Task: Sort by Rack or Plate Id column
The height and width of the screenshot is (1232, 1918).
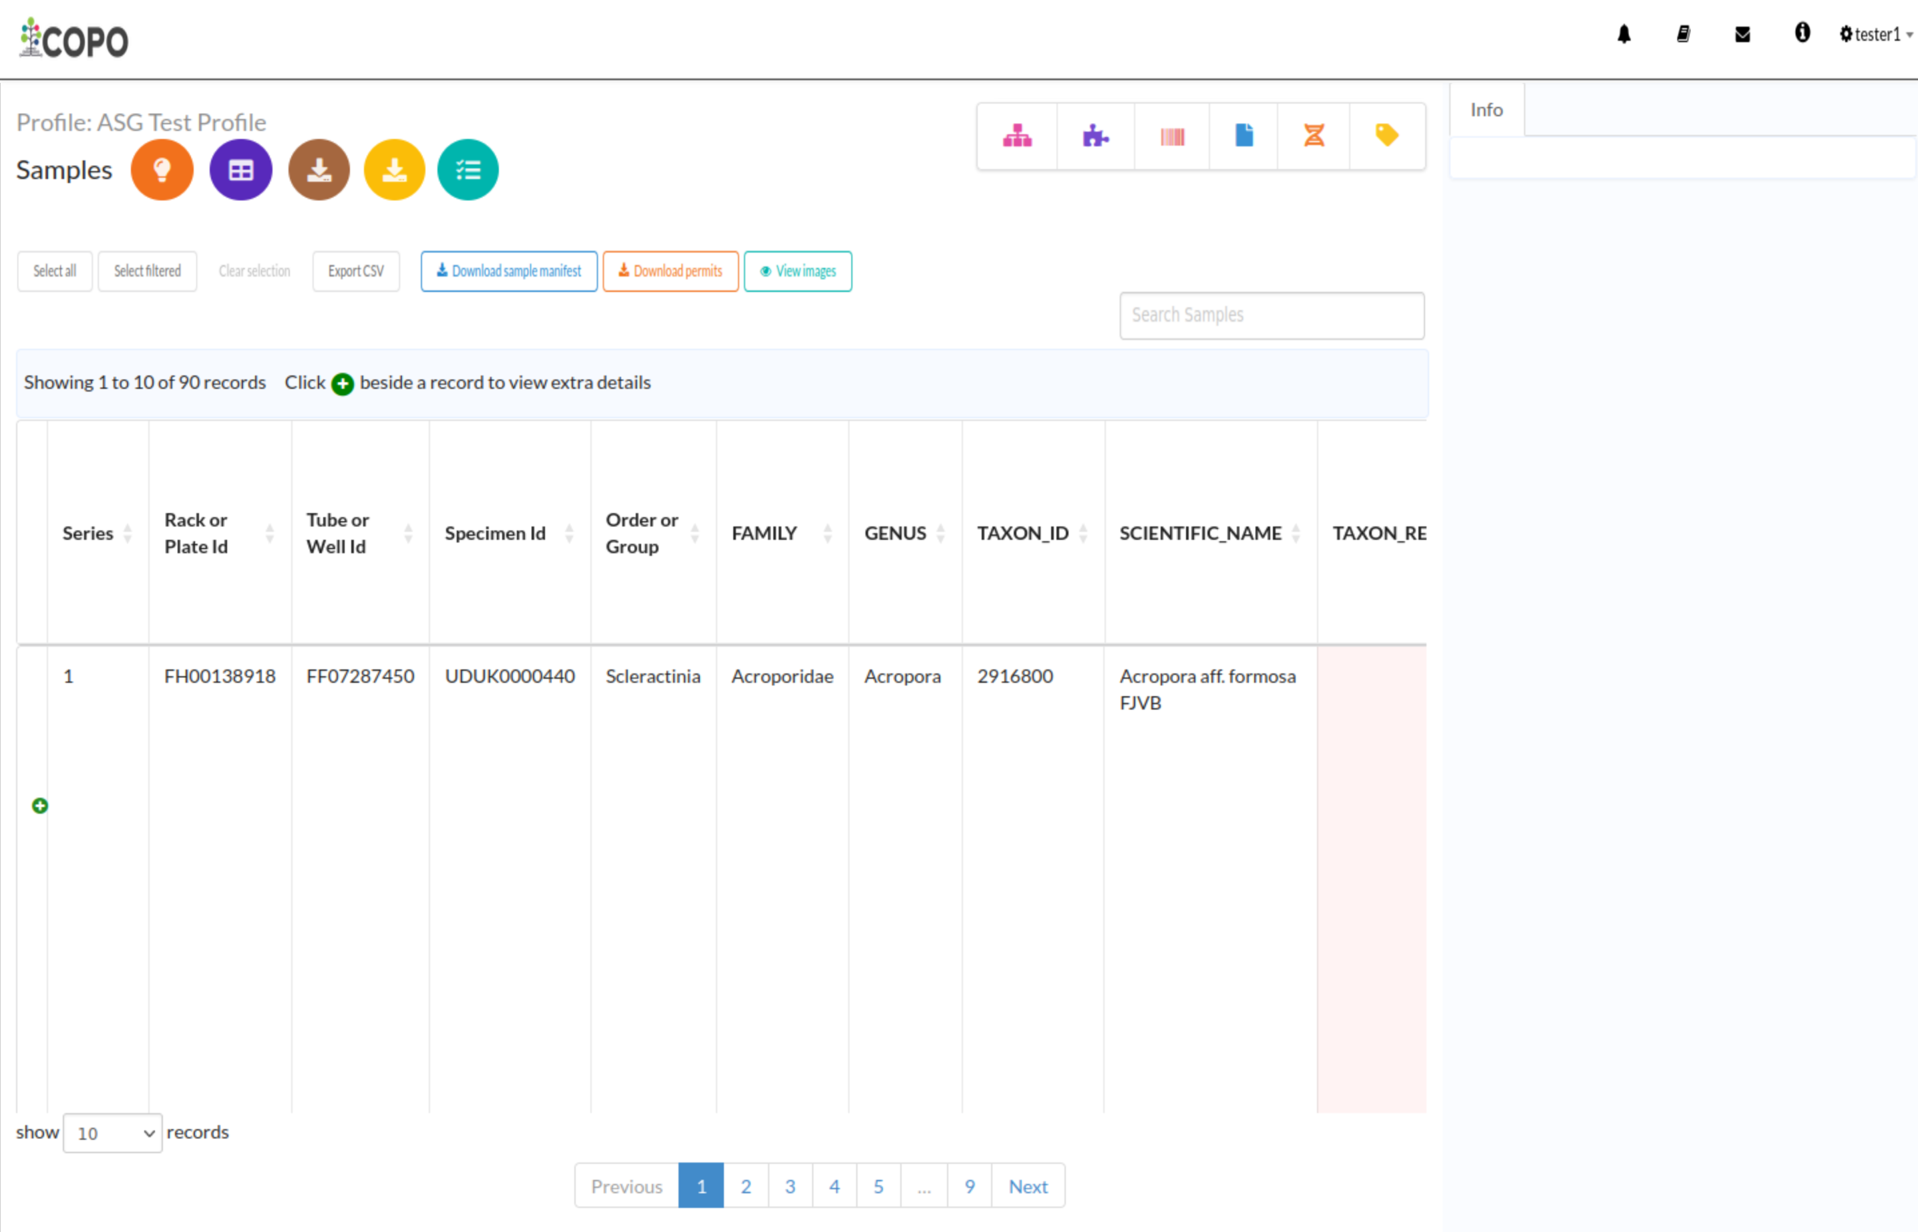Action: (x=220, y=532)
